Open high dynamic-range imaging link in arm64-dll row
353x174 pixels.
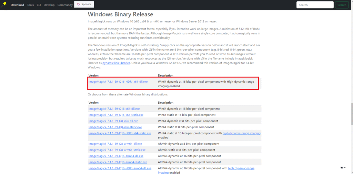(x=241, y=168)
